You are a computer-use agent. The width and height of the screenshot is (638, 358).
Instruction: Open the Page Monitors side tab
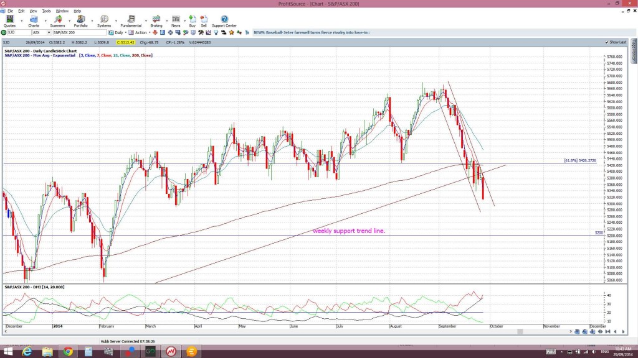tap(634, 51)
